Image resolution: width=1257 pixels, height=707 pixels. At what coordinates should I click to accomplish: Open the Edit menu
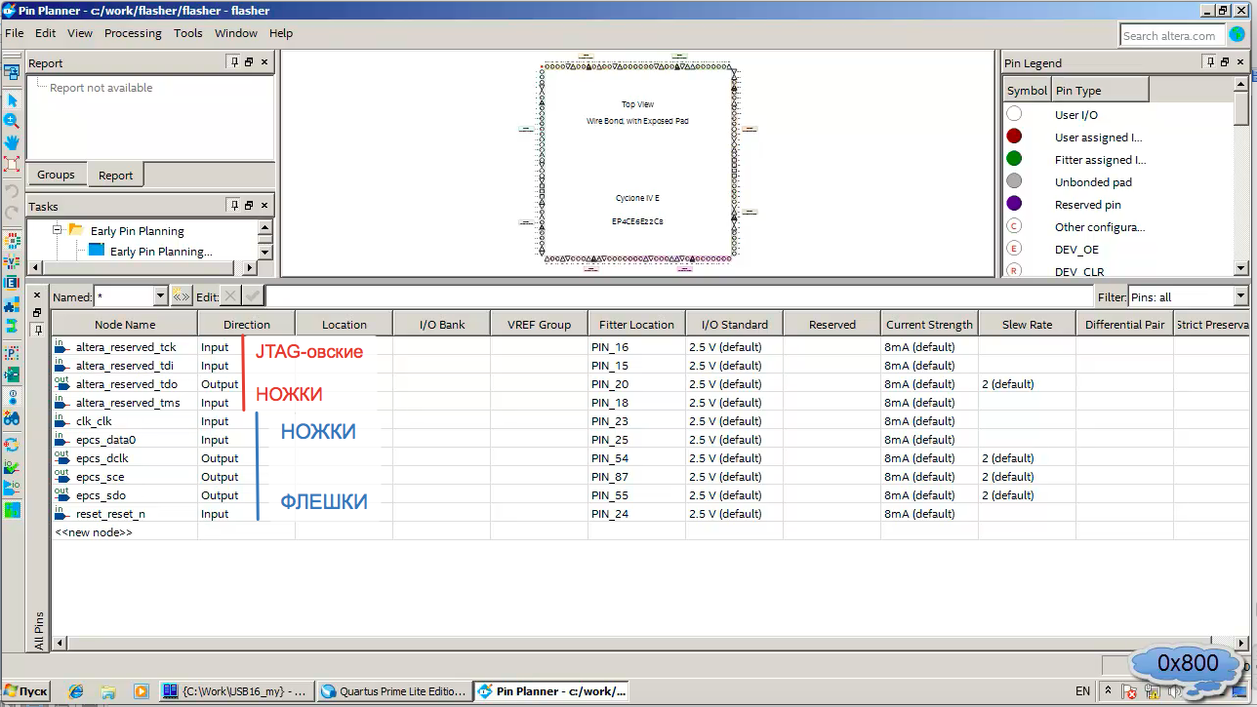pyautogui.click(x=46, y=33)
